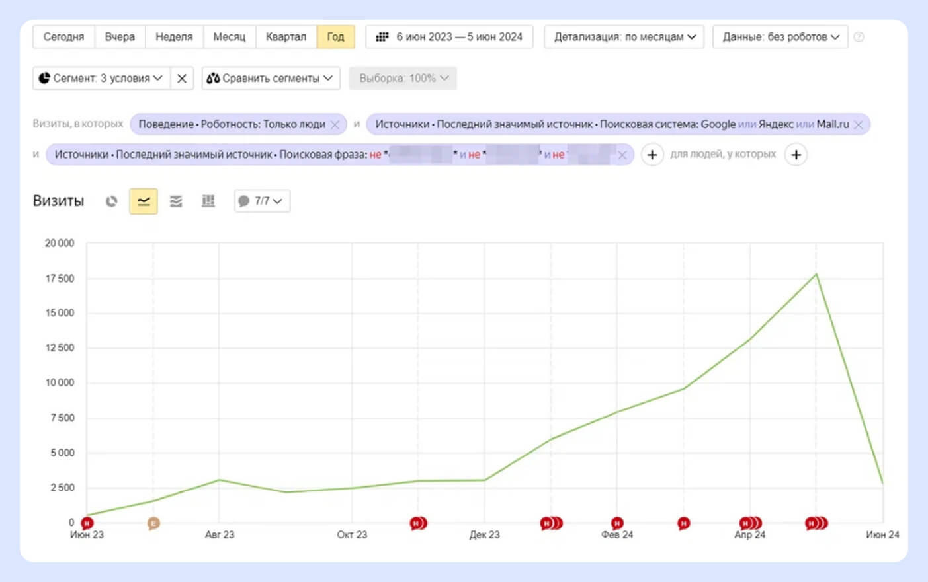Select the 'Квартал' period tab
This screenshot has width=928, height=582.
[286, 37]
